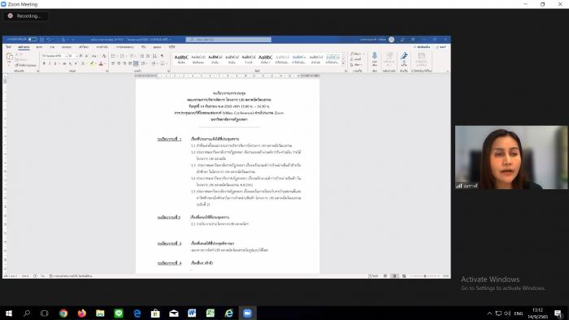The height and width of the screenshot is (320, 569).
Task: Click the Bold button in Word ribbon
Action: click(x=44, y=63)
